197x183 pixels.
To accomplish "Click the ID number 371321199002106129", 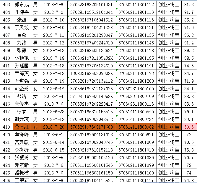I will (x=92, y=157).
